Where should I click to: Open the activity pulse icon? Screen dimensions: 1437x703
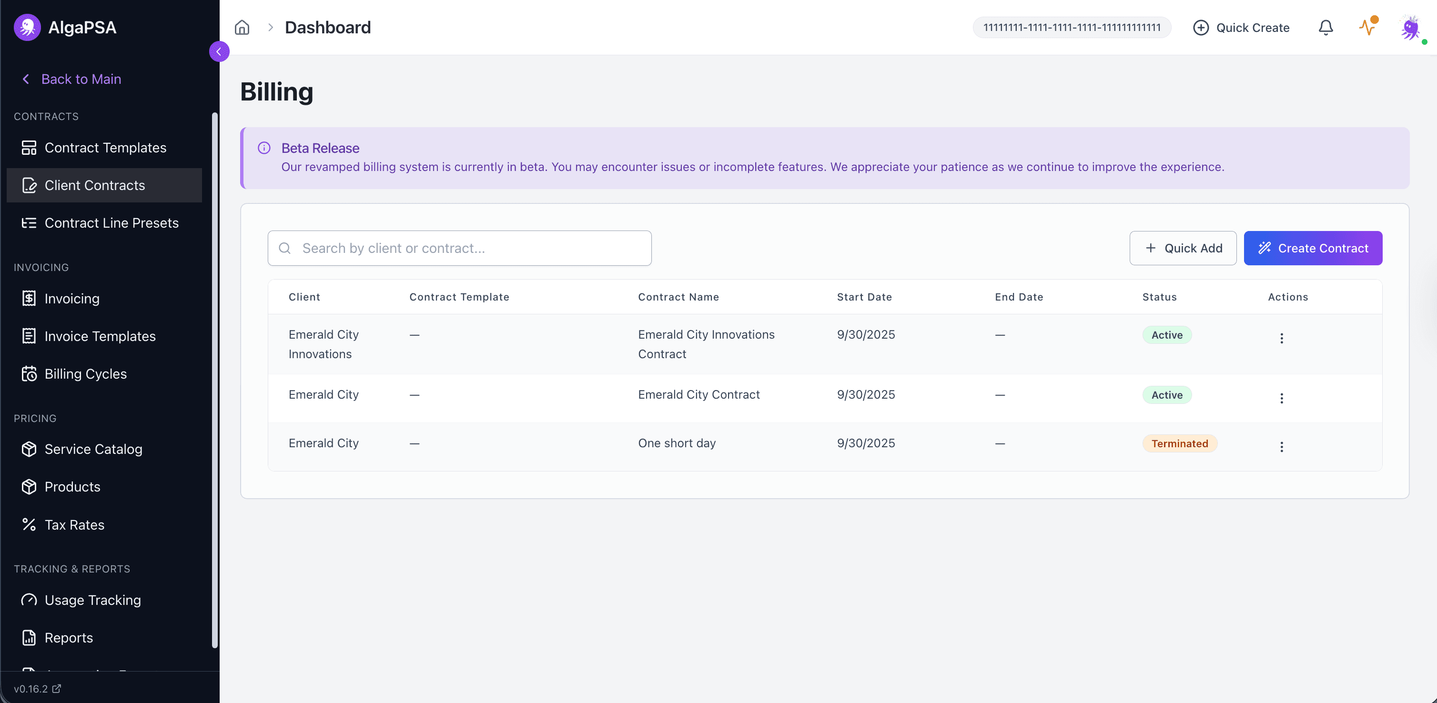1367,27
